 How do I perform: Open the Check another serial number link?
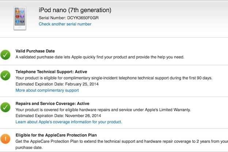(65, 24)
